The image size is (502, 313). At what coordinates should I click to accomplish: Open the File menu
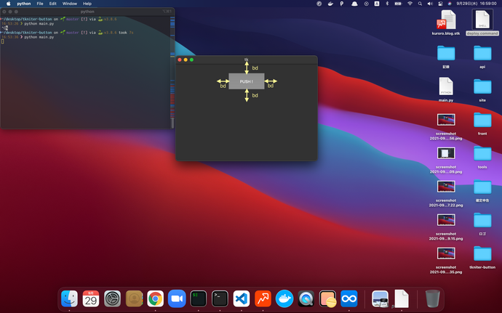point(40,4)
